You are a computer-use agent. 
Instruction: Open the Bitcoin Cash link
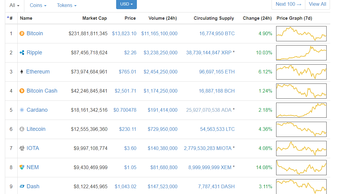point(42,91)
